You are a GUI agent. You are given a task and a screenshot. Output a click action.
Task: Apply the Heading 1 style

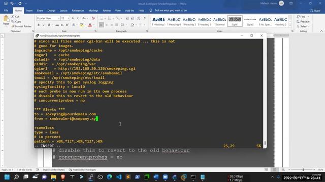pyautogui.click(x=158, y=21)
